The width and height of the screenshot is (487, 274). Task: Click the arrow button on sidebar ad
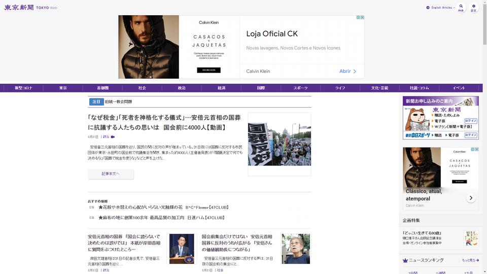[x=471, y=198]
